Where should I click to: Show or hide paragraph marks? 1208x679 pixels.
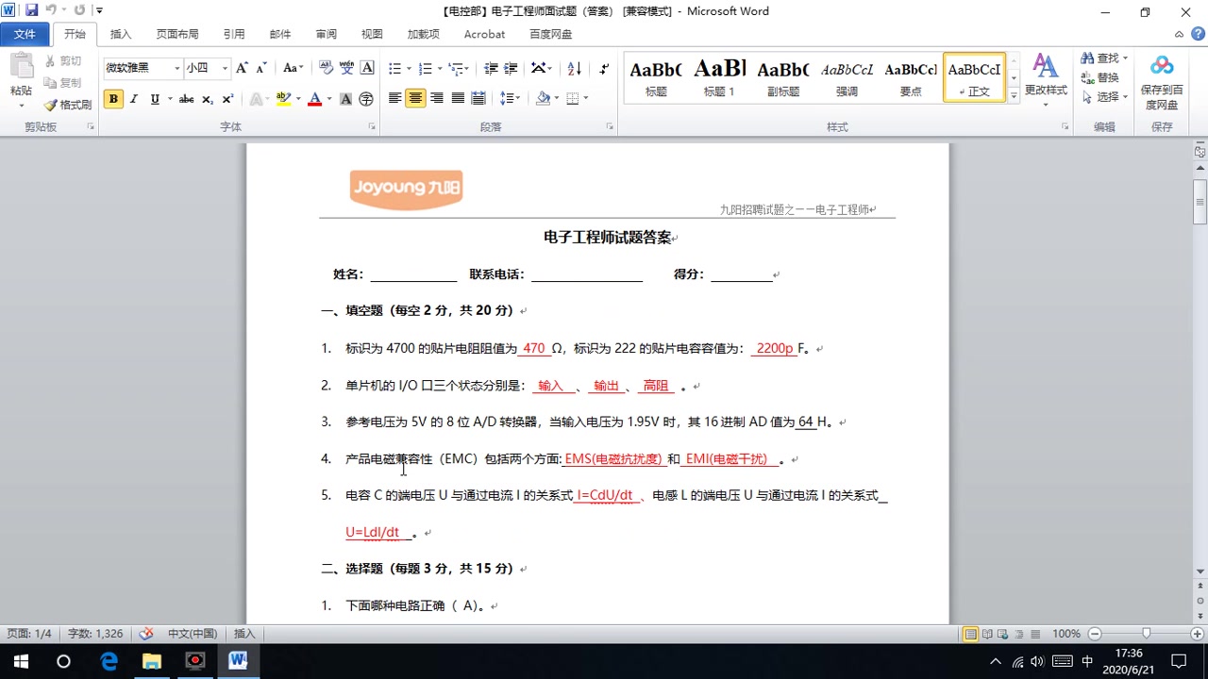coord(604,68)
